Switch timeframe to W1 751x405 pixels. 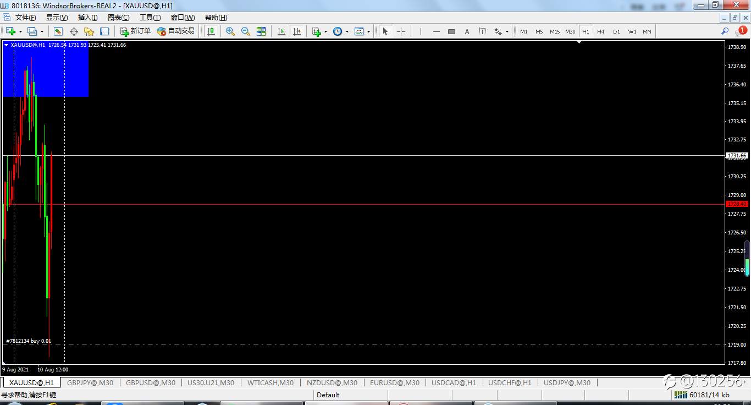coord(632,31)
